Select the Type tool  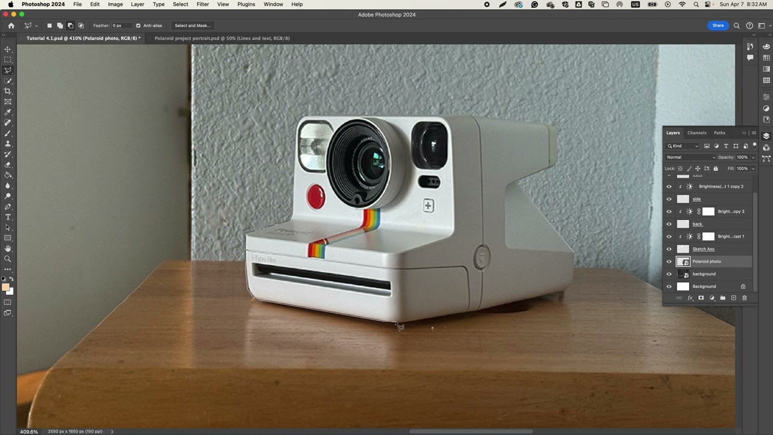pyautogui.click(x=8, y=217)
